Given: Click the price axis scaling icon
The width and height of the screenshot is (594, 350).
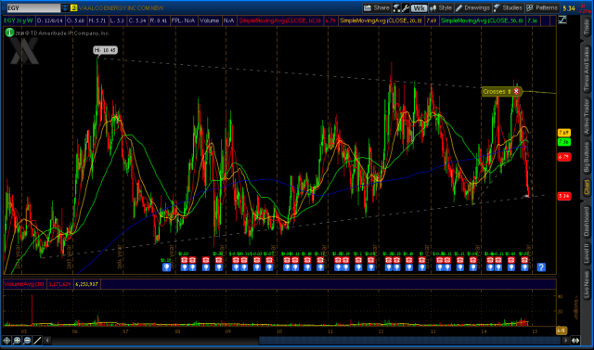Looking at the screenshot, I should [562, 20].
